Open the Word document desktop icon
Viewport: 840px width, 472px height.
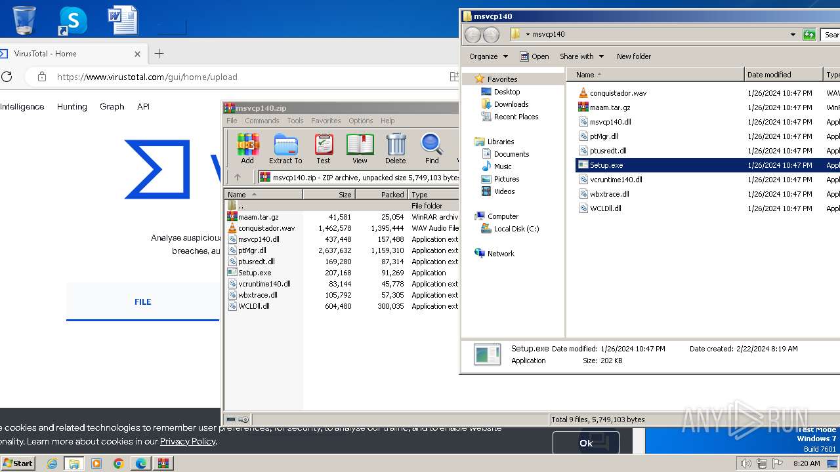tap(123, 20)
